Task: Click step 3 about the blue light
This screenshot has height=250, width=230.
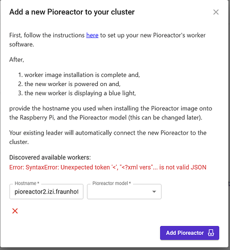Action: (x=77, y=93)
